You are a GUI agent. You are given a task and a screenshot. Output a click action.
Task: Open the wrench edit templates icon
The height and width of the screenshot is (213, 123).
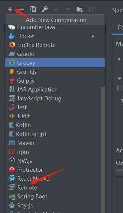coord(45,10)
